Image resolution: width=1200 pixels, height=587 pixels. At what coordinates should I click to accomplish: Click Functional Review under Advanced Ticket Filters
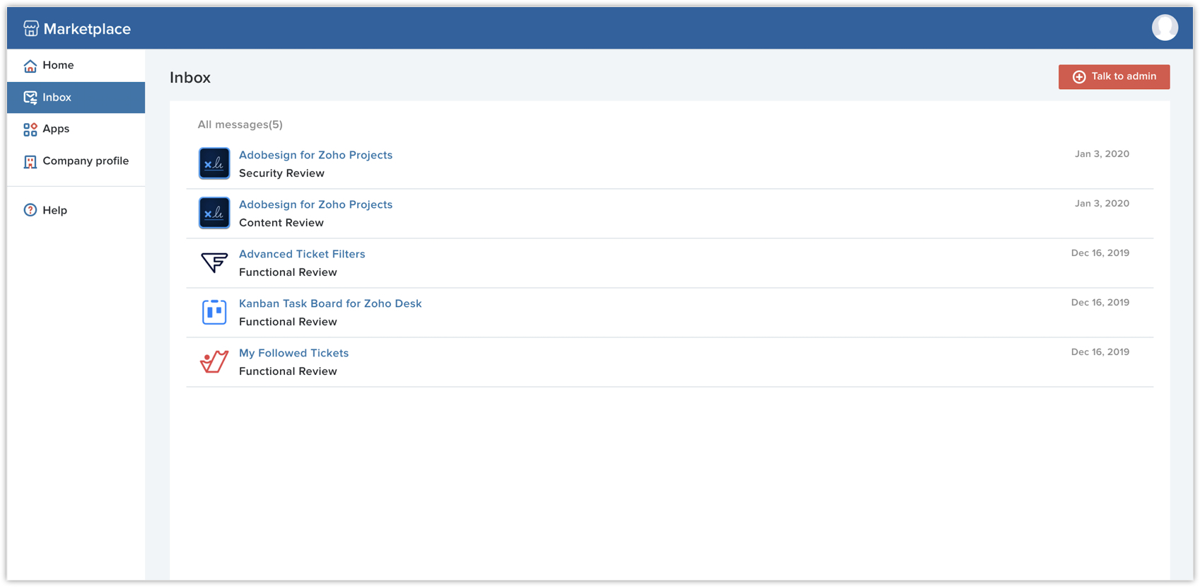tap(288, 272)
